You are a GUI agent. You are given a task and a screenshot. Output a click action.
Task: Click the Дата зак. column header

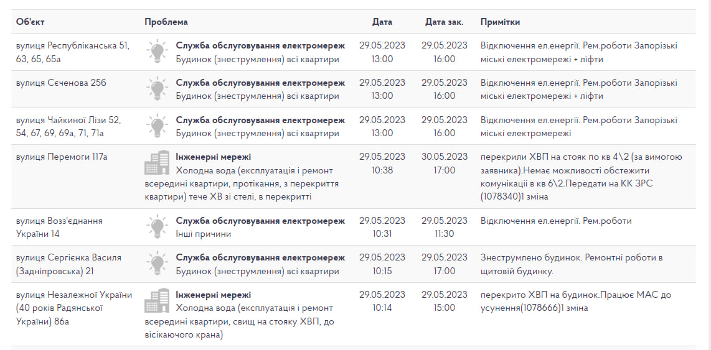click(444, 22)
